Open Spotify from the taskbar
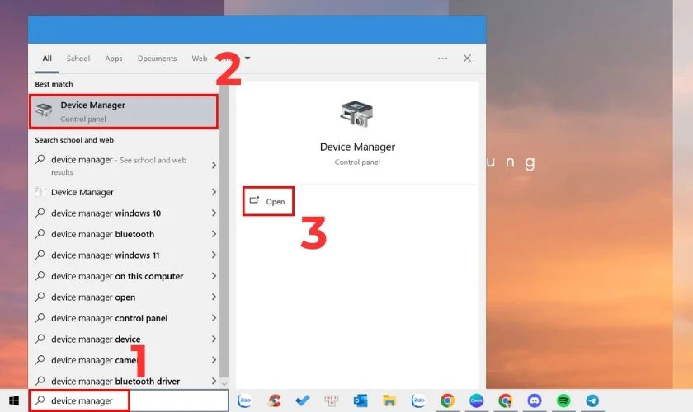Screen dimensions: 693x412 (x=563, y=400)
